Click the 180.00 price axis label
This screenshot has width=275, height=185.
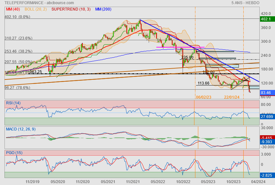tap(267, 69)
